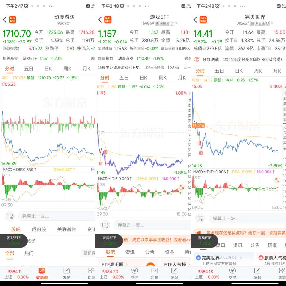
Task: Tap floating 游戏ETF pill in 动漫游戏 screen
Action: point(14,241)
